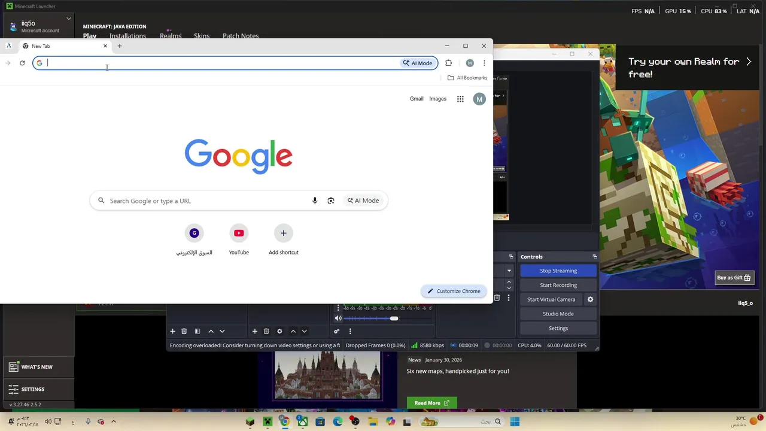Pop out the OBS Controls dock
Screen dimensions: 766x431
point(594,257)
